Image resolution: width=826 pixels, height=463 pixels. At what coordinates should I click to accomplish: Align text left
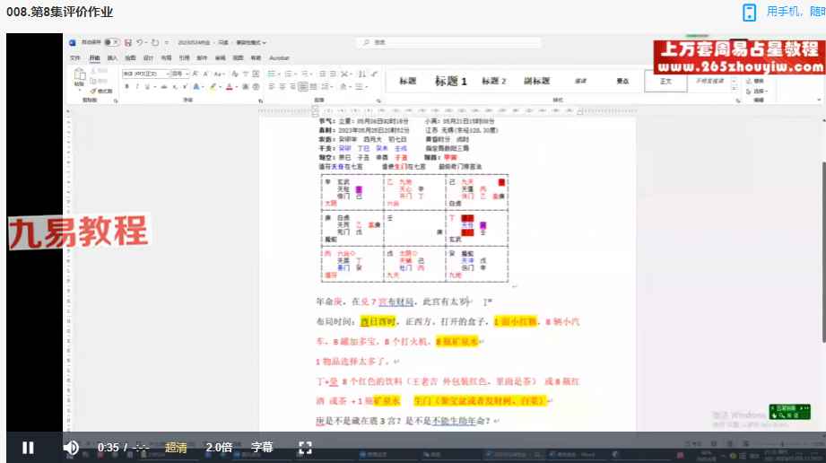[x=270, y=86]
